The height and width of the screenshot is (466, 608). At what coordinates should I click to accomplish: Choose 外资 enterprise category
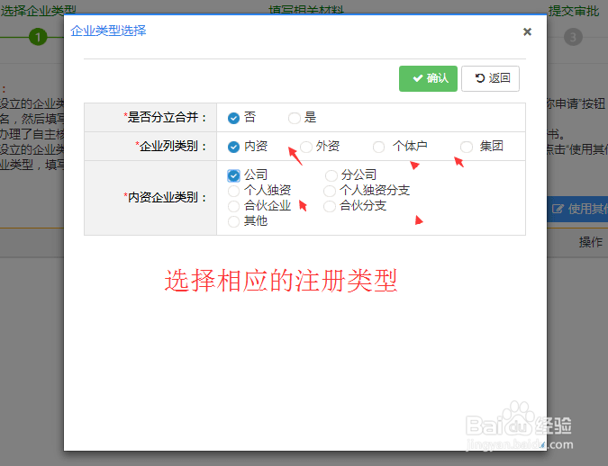[x=306, y=147]
